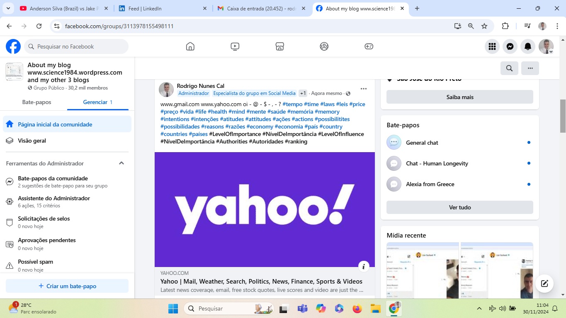This screenshot has width=566, height=318.
Task: Open Firefox from the taskbar
Action: (357, 308)
